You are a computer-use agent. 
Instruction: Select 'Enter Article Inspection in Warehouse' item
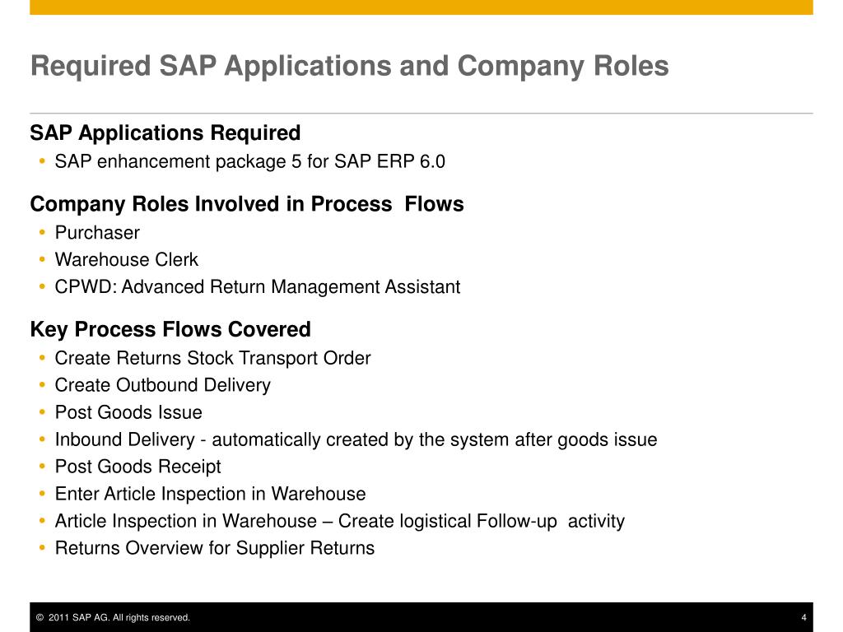[x=210, y=494]
